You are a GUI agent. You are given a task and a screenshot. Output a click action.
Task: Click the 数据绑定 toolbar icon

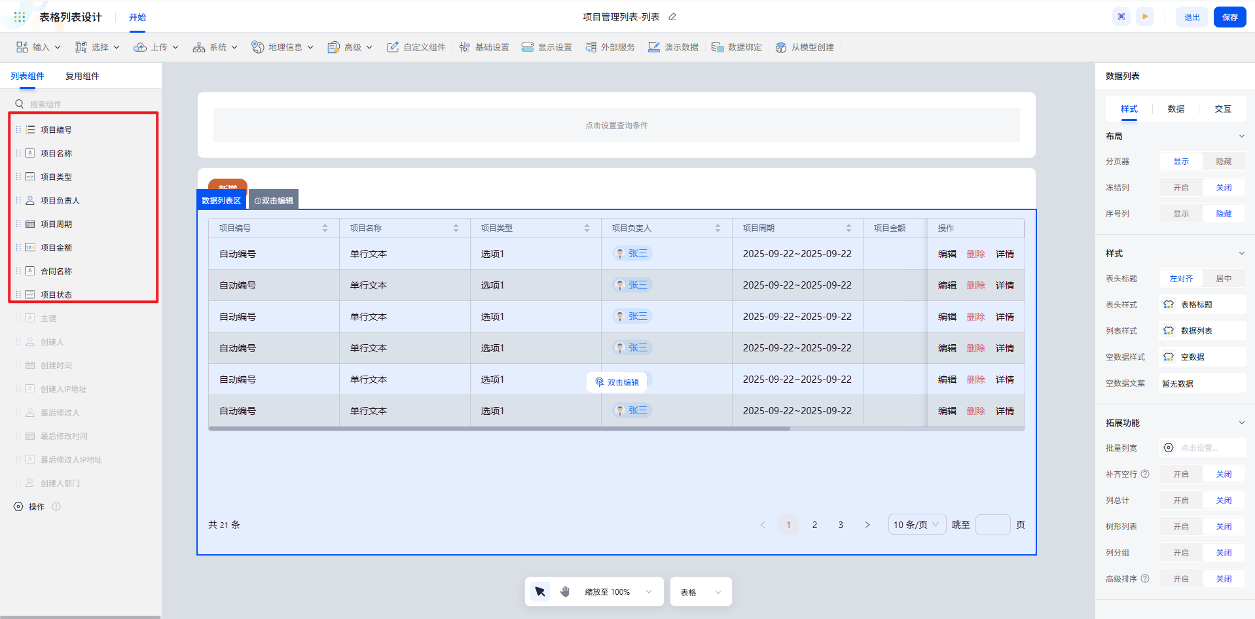[x=718, y=47]
